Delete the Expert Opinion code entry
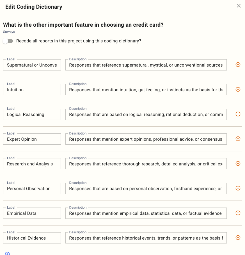Image resolution: width=245 pixels, height=255 pixels. [238, 139]
